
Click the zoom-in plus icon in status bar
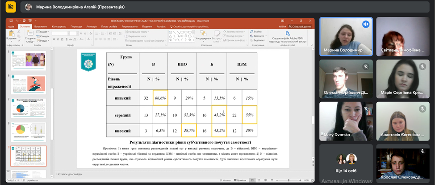pyautogui.click(x=301, y=181)
